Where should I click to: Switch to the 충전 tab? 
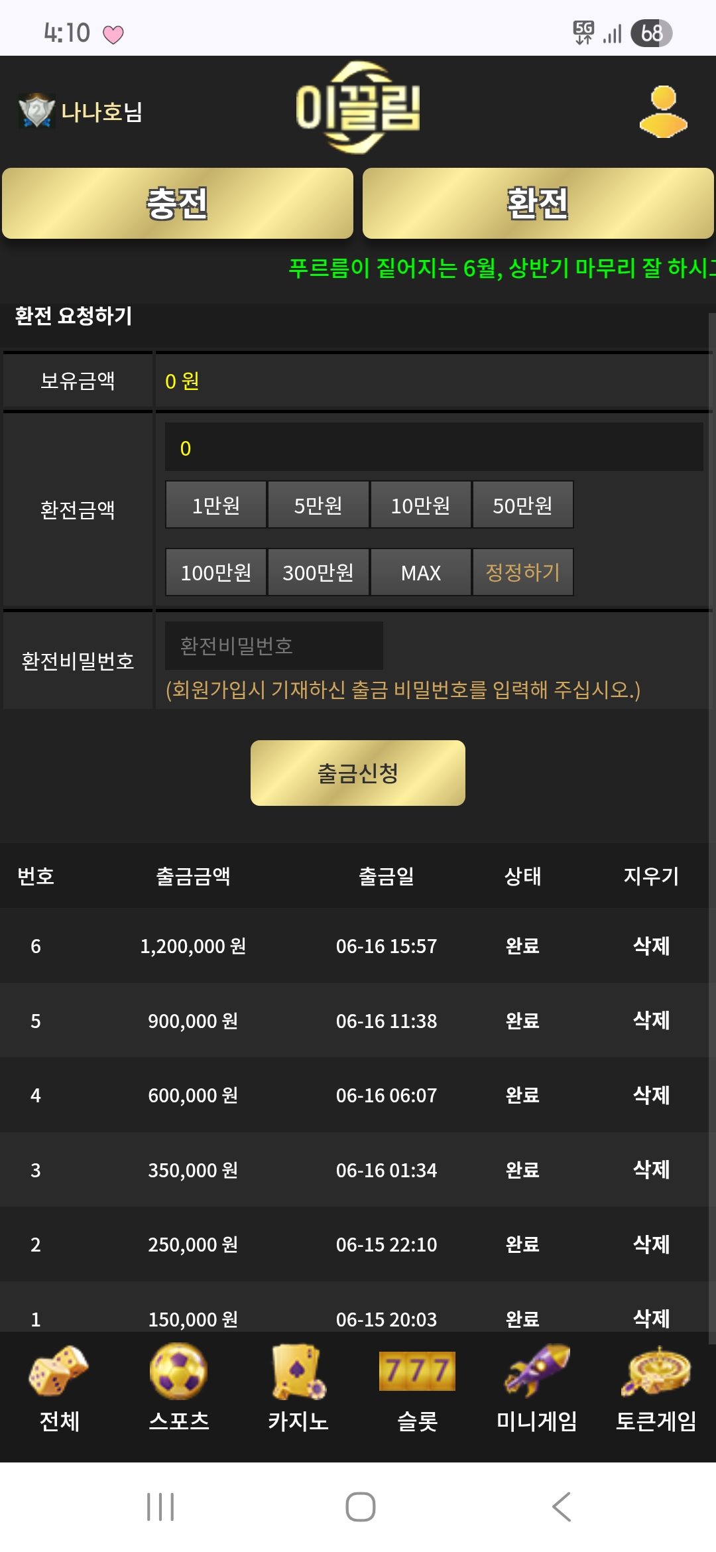pos(178,203)
